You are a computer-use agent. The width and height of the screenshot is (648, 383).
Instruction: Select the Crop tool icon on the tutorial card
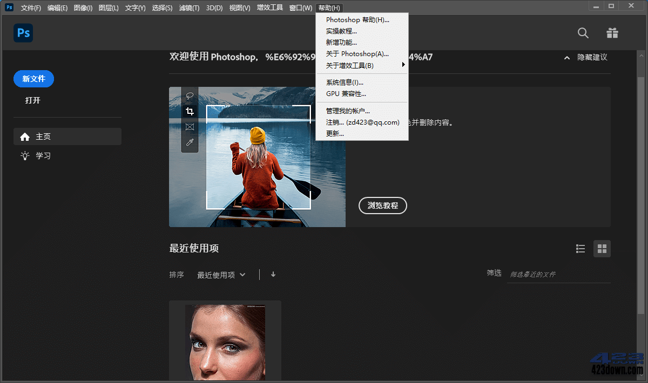190,111
